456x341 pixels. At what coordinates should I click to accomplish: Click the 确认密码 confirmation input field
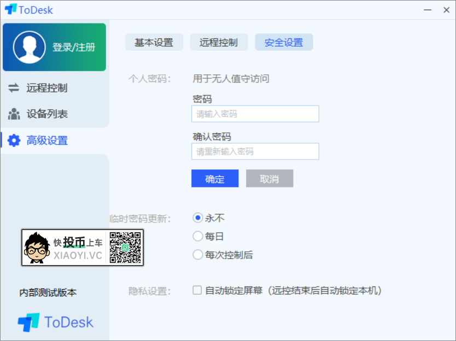(x=255, y=151)
